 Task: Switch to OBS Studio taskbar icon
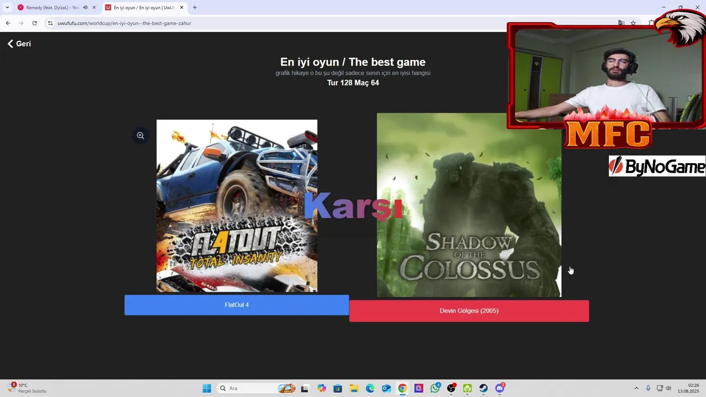click(x=451, y=388)
